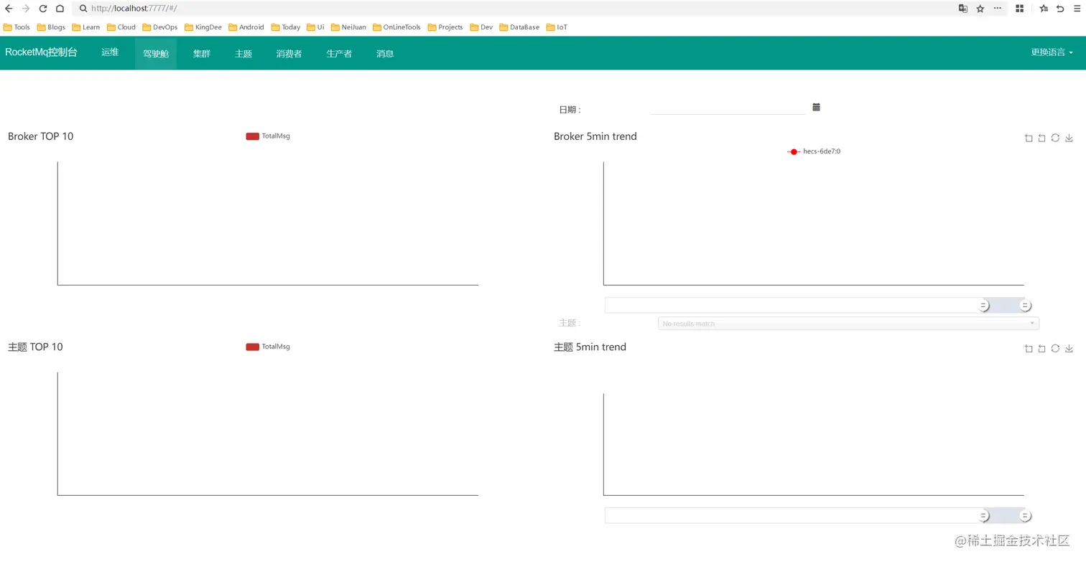Image resolution: width=1086 pixels, height=564 pixels.
Task: Enable area zoom on 主题 5min trend chart
Action: 1029,348
